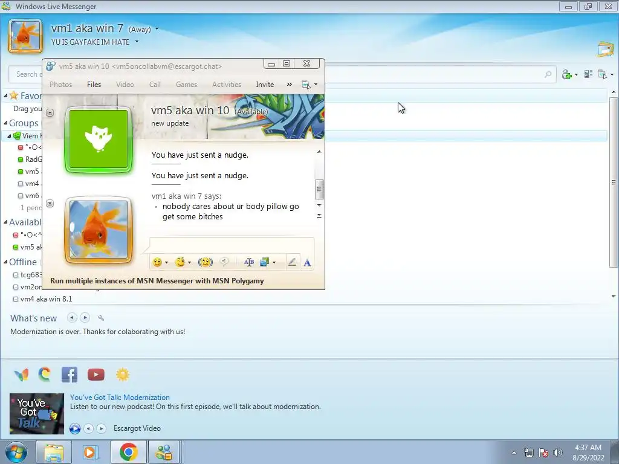
Task: Click the Messenger taskbar icon
Action: [164, 452]
